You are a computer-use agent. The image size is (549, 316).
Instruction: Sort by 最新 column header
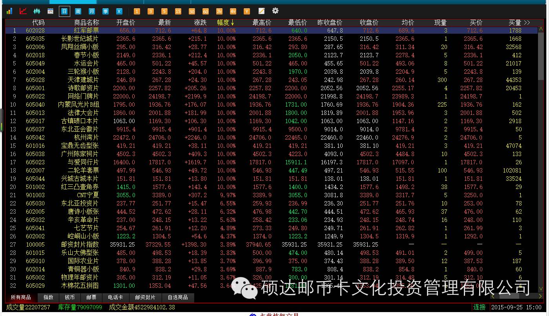point(165,22)
